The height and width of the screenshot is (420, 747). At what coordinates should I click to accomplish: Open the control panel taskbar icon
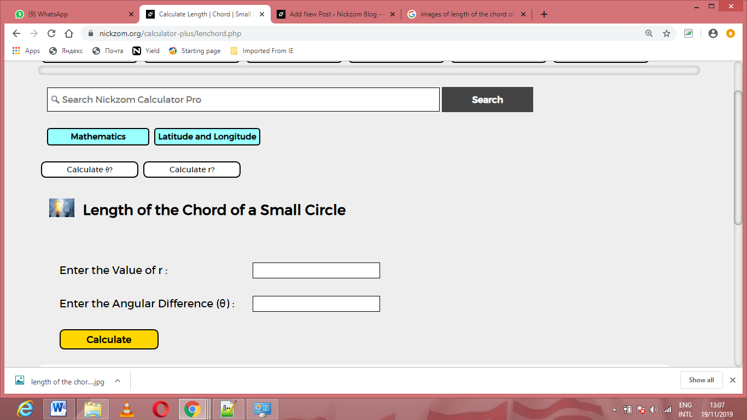(263, 409)
